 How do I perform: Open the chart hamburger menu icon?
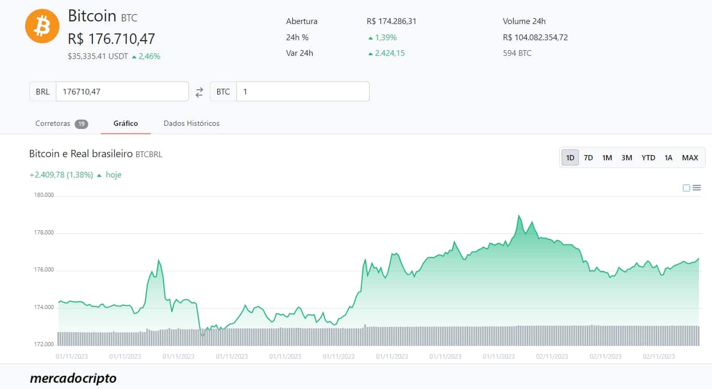[x=696, y=188]
